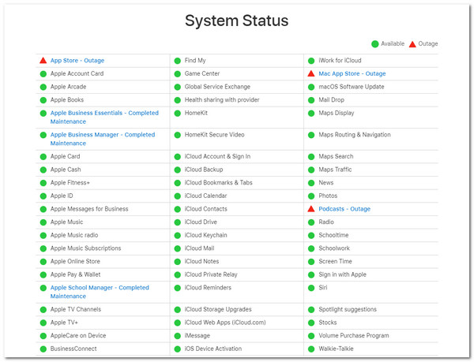Select the AppleCare on Device text

point(78,336)
